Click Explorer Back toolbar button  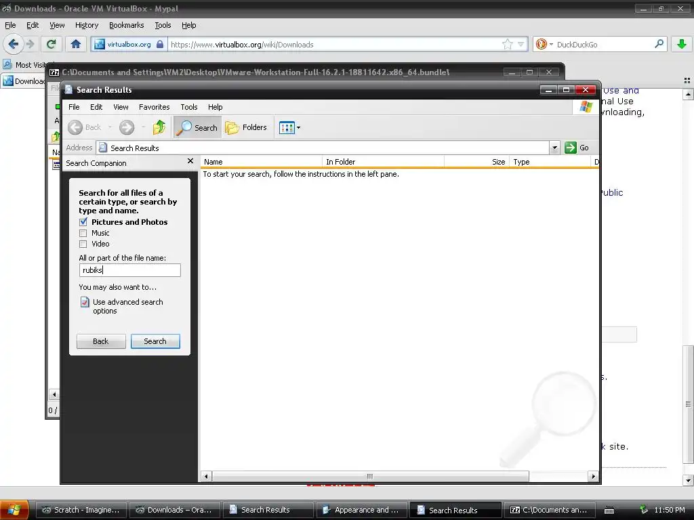point(85,127)
